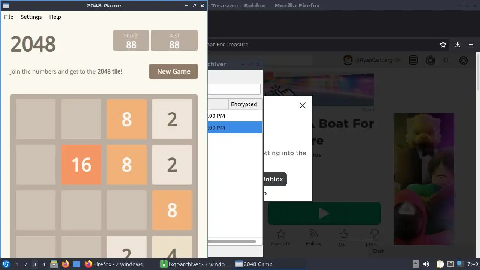Open the Roblox settings gear
Viewport: 480px width, 270px height.
coord(463,60)
